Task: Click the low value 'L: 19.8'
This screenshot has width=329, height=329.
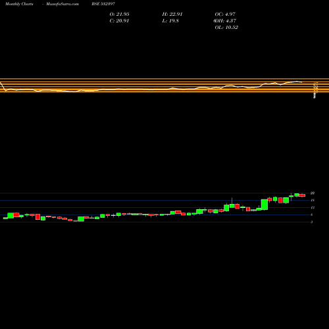Action: (170, 21)
